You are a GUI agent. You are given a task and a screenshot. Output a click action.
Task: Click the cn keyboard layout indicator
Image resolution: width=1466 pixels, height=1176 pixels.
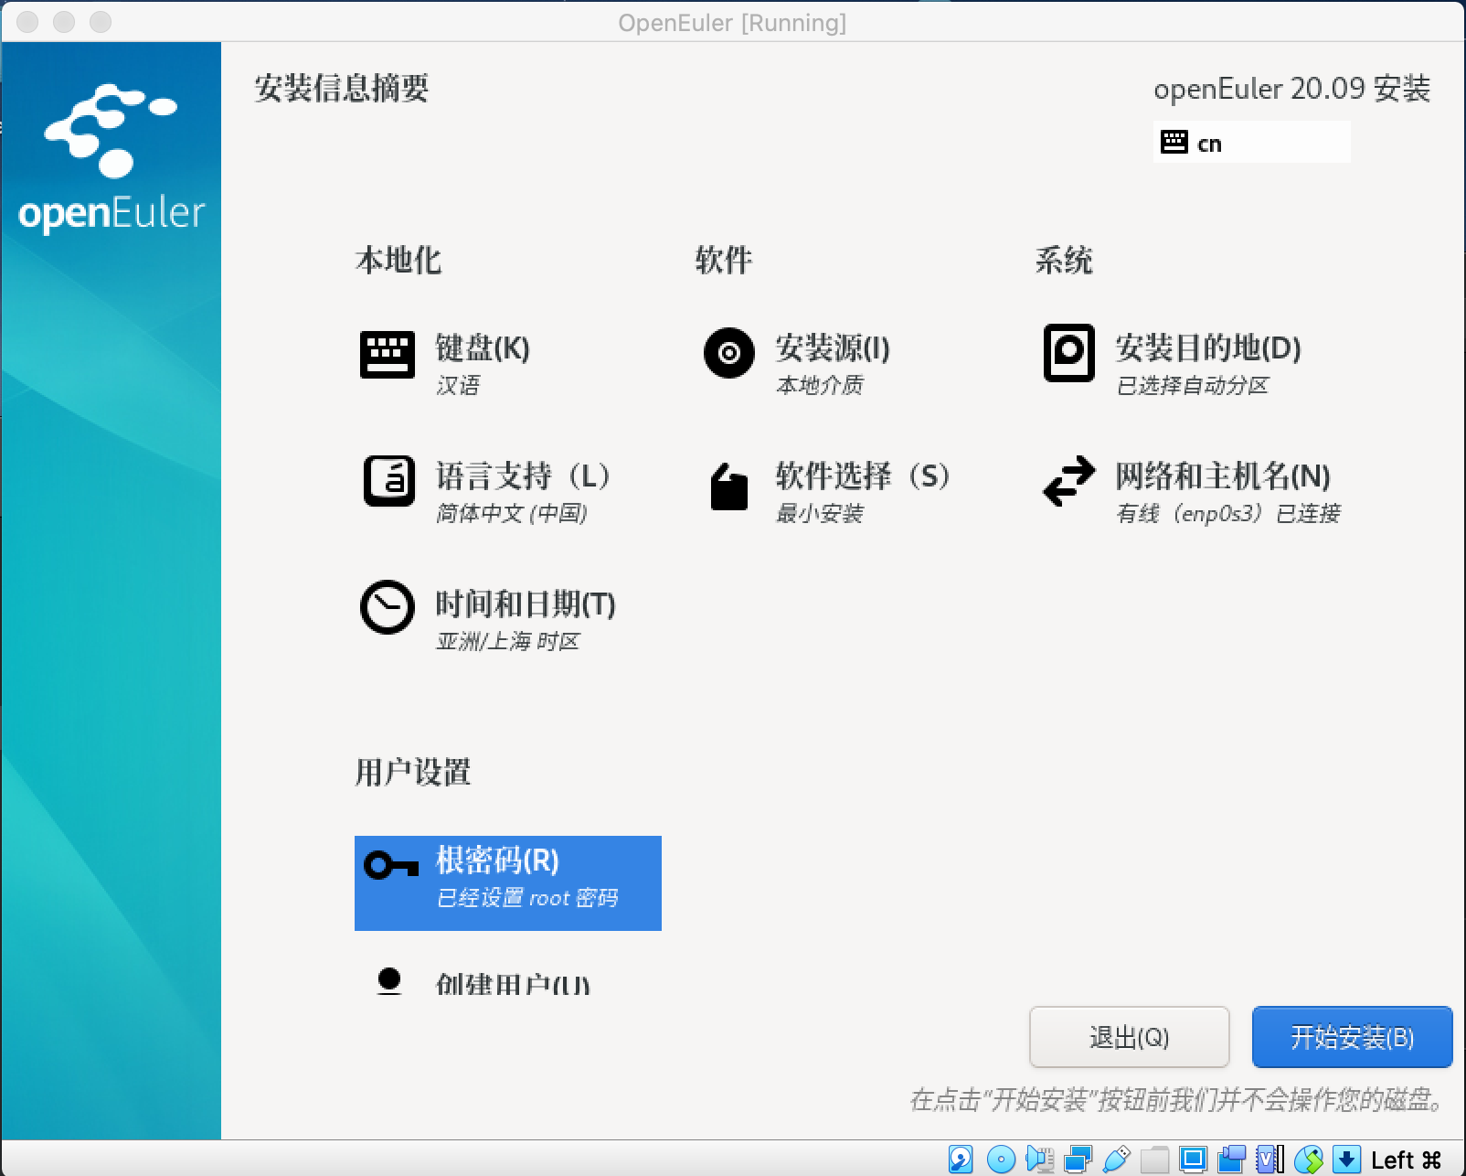coord(1251,142)
